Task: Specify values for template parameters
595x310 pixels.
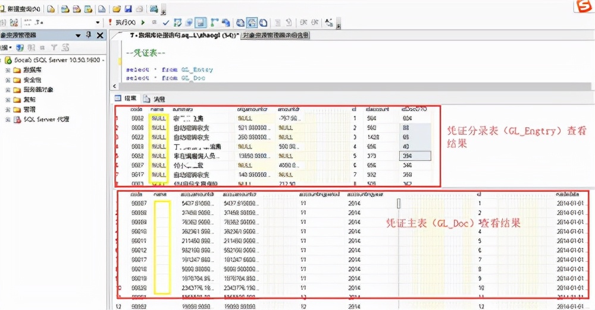Action: (328, 23)
